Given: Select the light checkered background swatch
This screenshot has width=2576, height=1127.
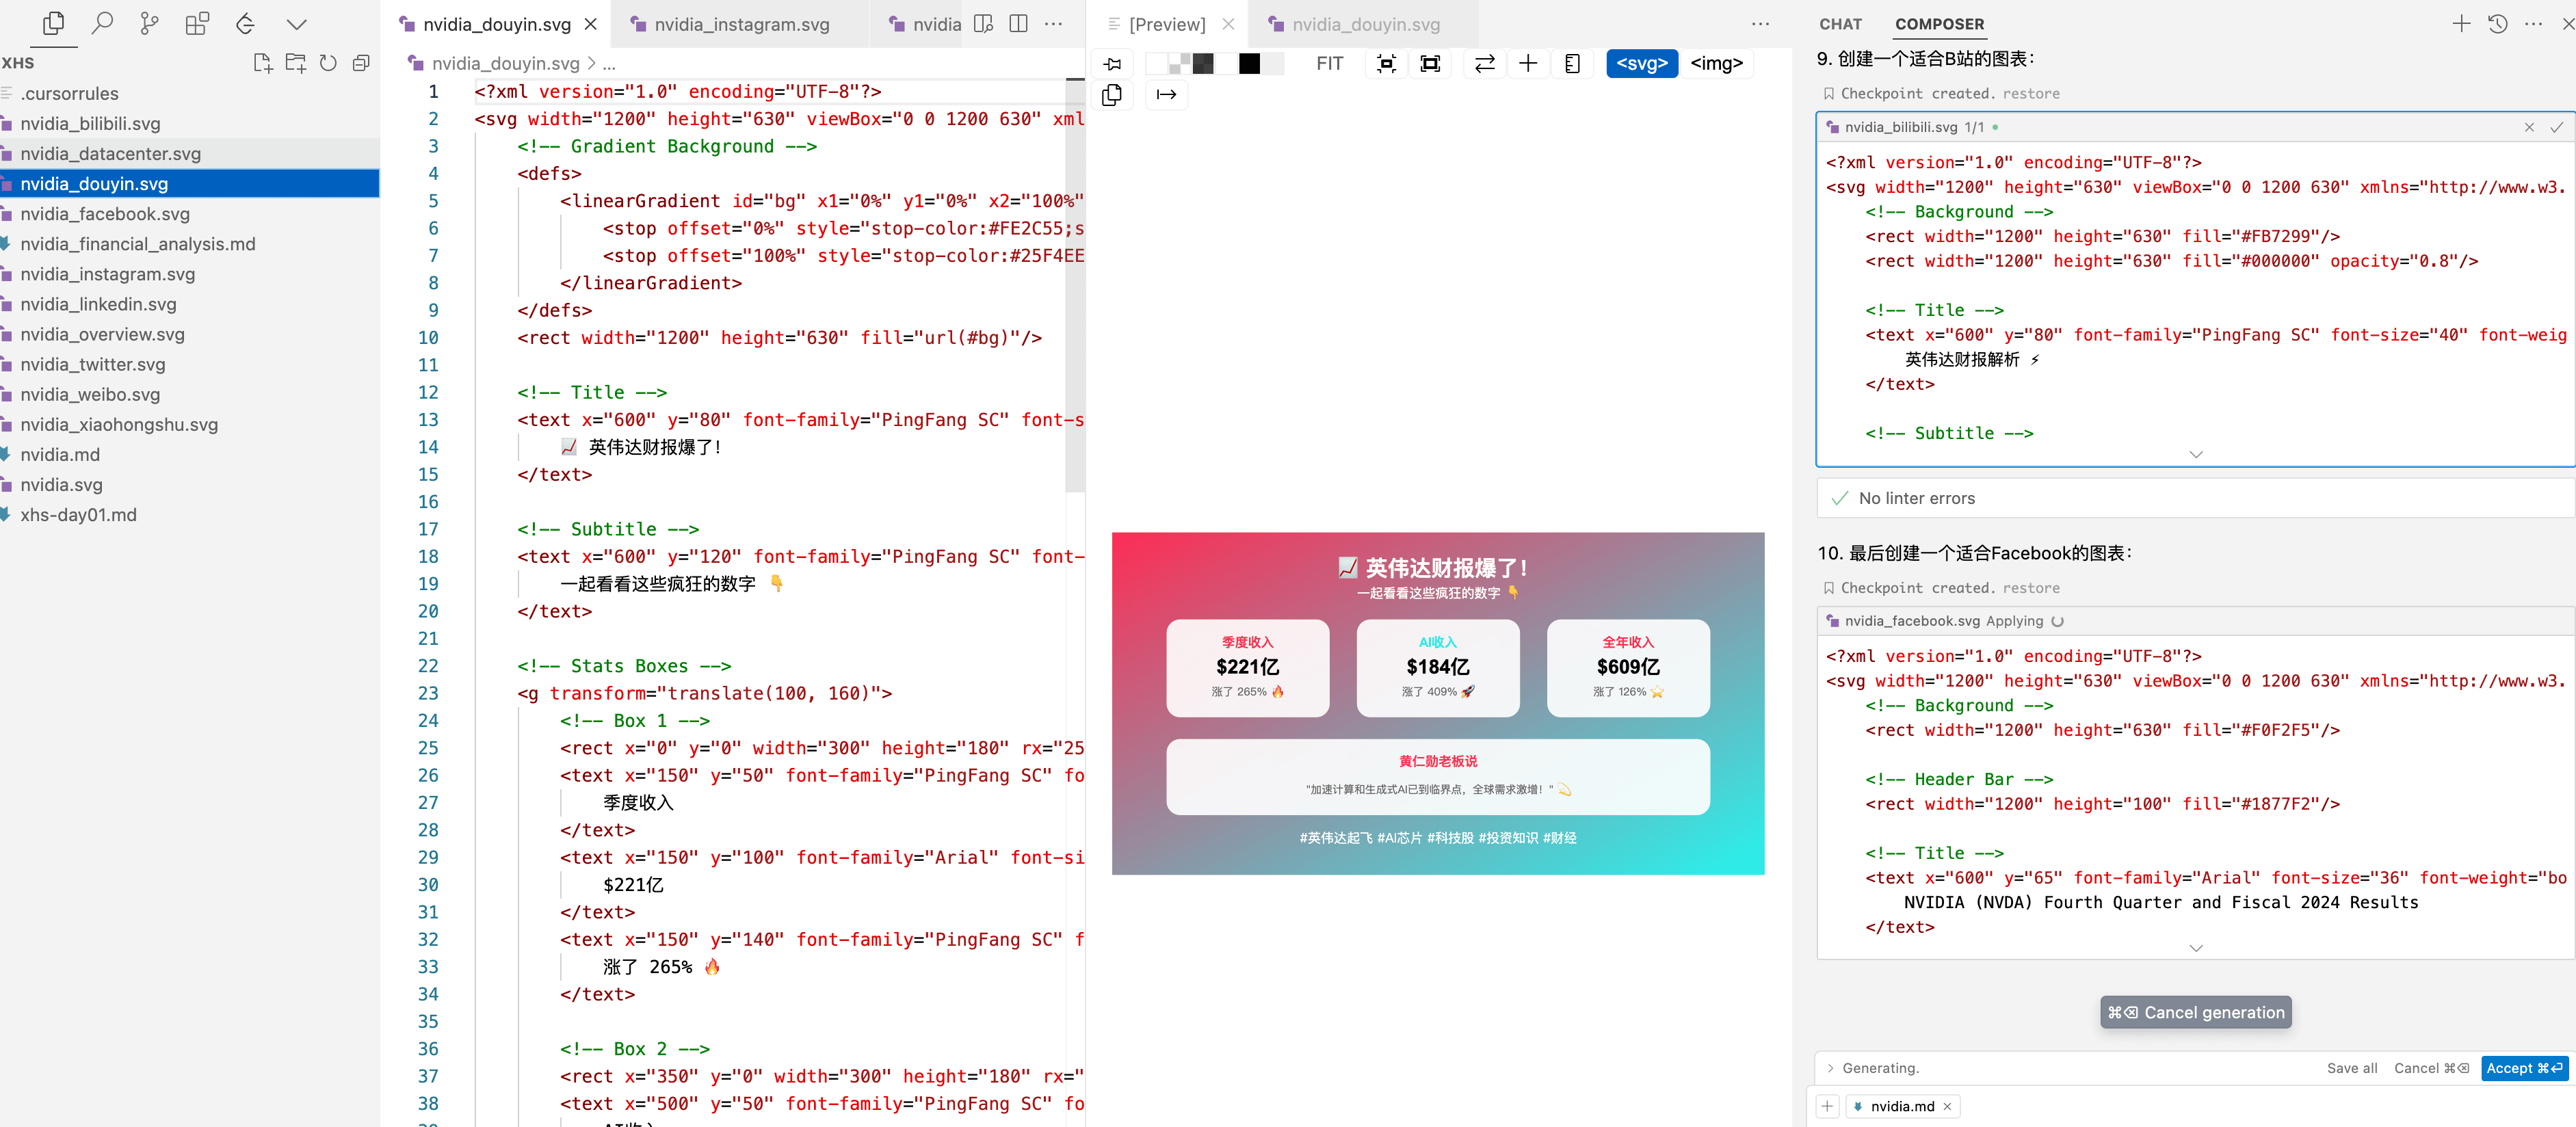Looking at the screenshot, I should coord(1180,64).
